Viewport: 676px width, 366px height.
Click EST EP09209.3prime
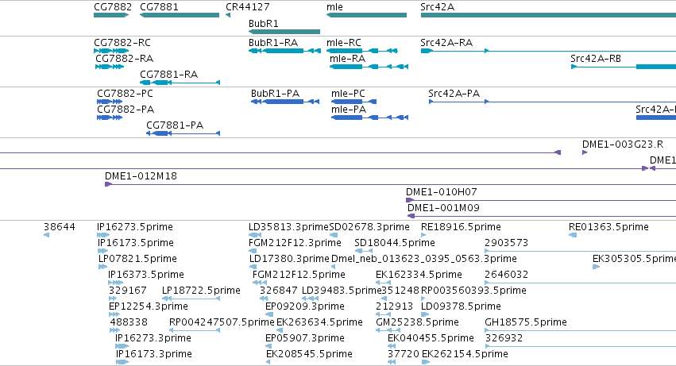pos(305,307)
